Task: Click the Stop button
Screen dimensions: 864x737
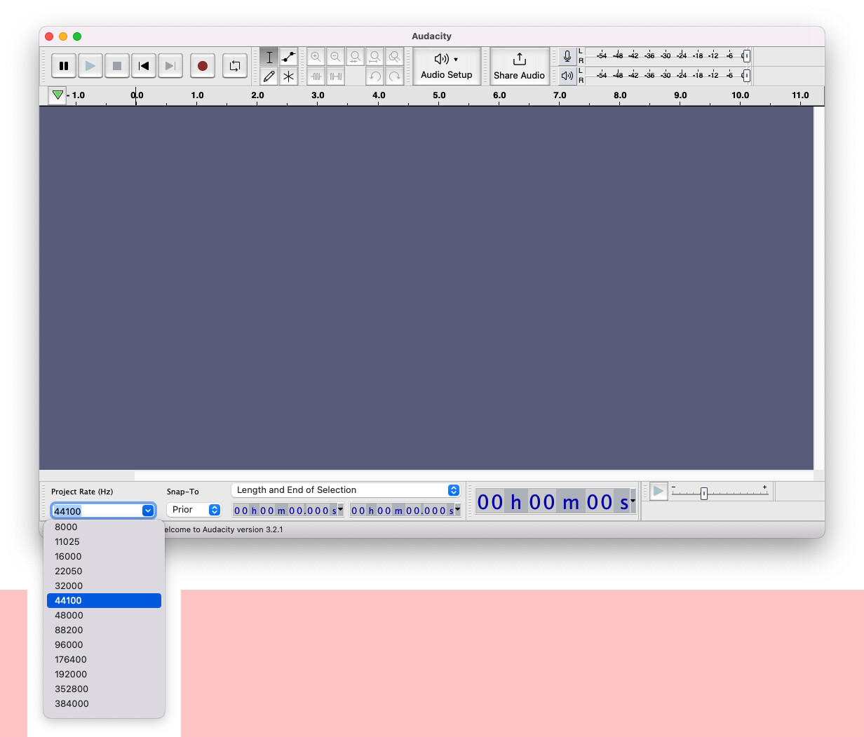Action: point(117,66)
